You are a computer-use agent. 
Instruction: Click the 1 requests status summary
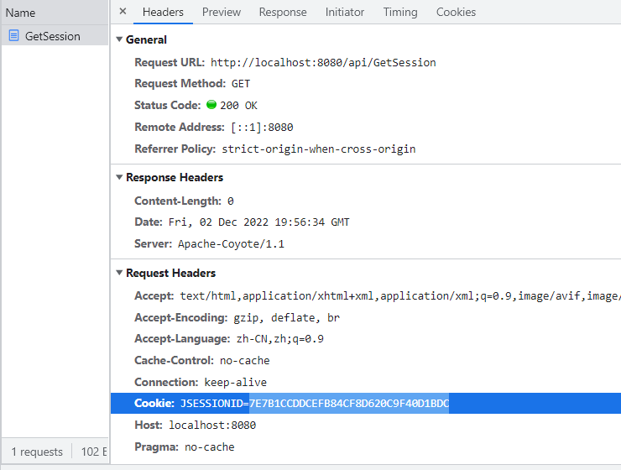click(36, 452)
